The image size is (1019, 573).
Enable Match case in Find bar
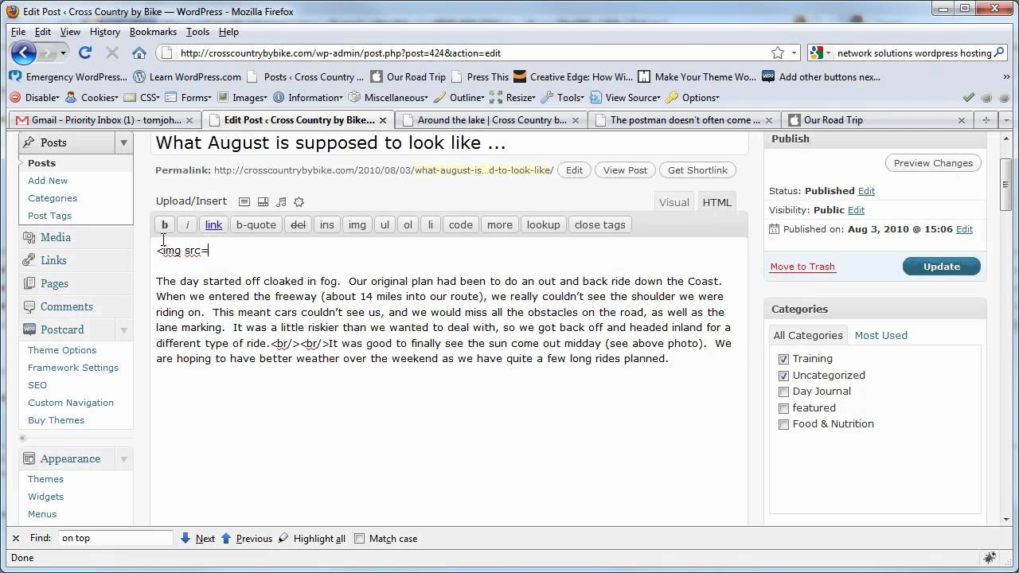coord(360,538)
